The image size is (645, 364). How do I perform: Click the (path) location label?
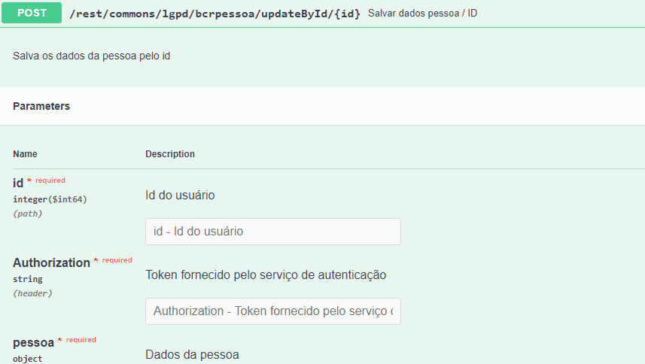click(x=27, y=214)
